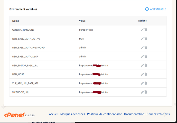Delete the N8N_BASIC_AUTH_PASSWORD variable
This screenshot has width=177, height=123.
pyautogui.click(x=146, y=48)
